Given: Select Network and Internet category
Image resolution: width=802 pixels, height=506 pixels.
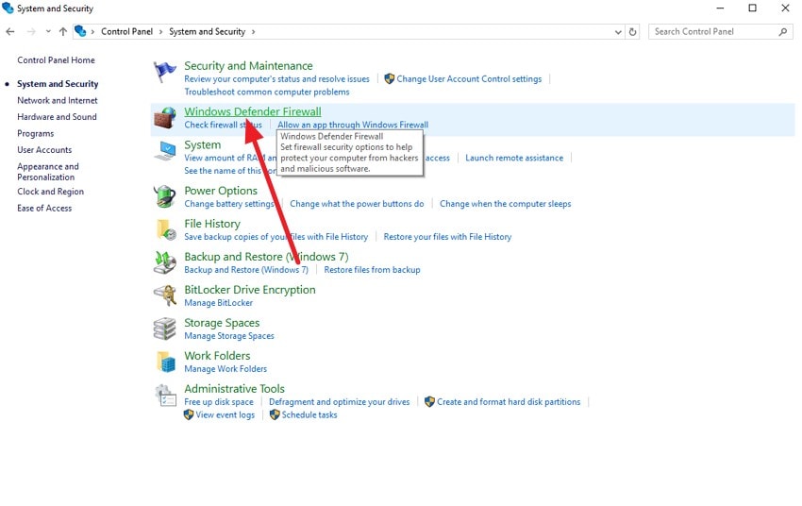Looking at the screenshot, I should click(x=58, y=101).
